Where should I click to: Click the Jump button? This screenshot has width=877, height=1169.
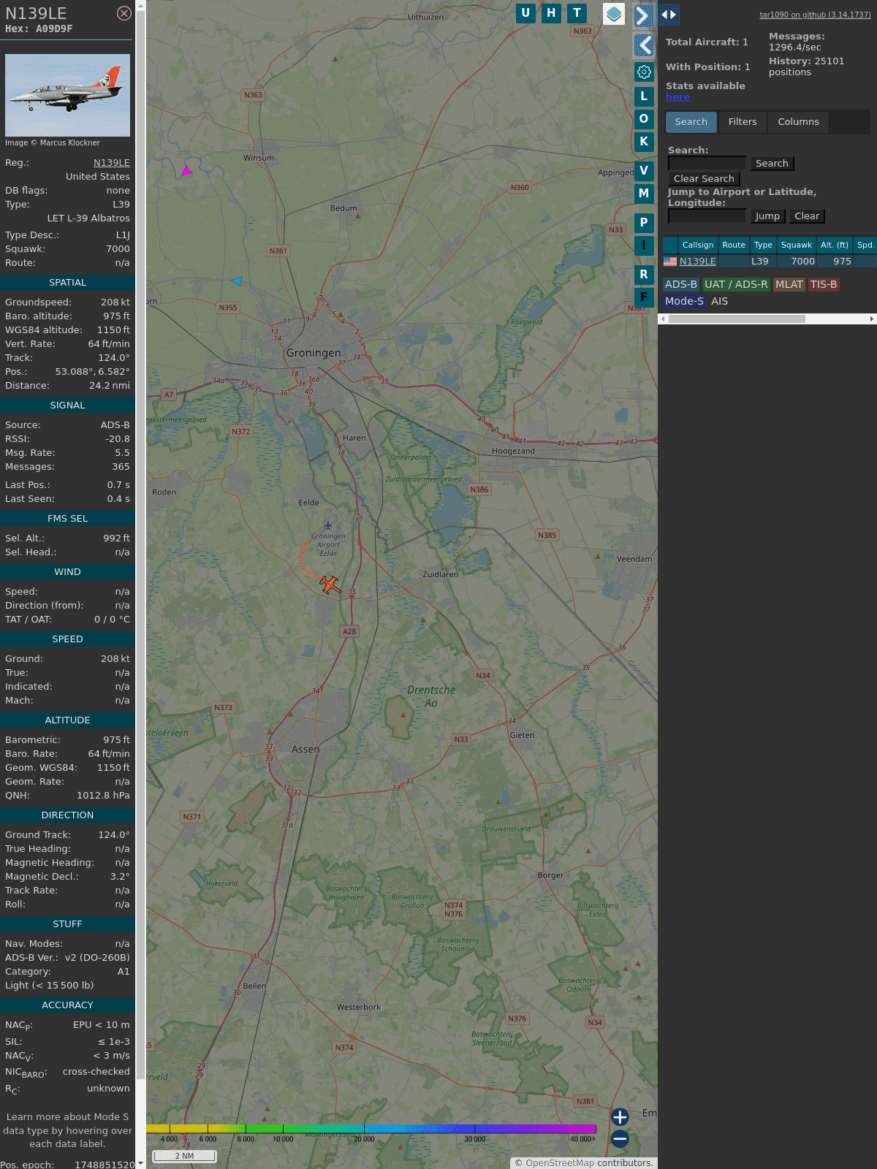coord(767,216)
